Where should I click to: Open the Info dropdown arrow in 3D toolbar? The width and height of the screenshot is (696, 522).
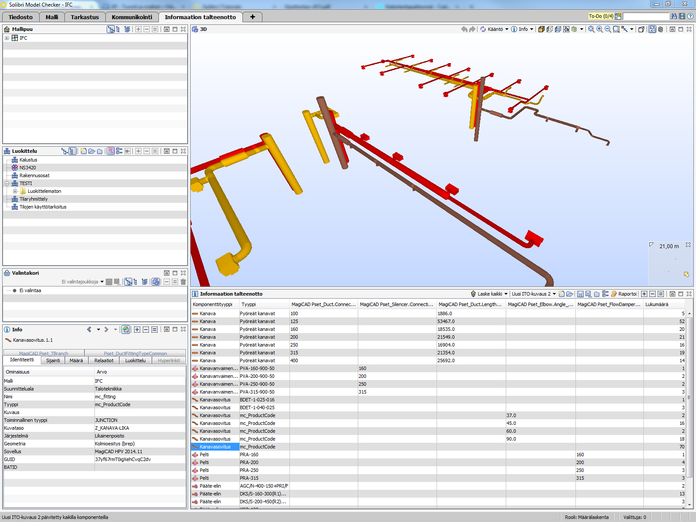pyautogui.click(x=532, y=29)
